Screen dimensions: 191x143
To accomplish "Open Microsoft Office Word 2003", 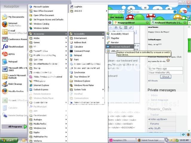I will click(14, 69).
